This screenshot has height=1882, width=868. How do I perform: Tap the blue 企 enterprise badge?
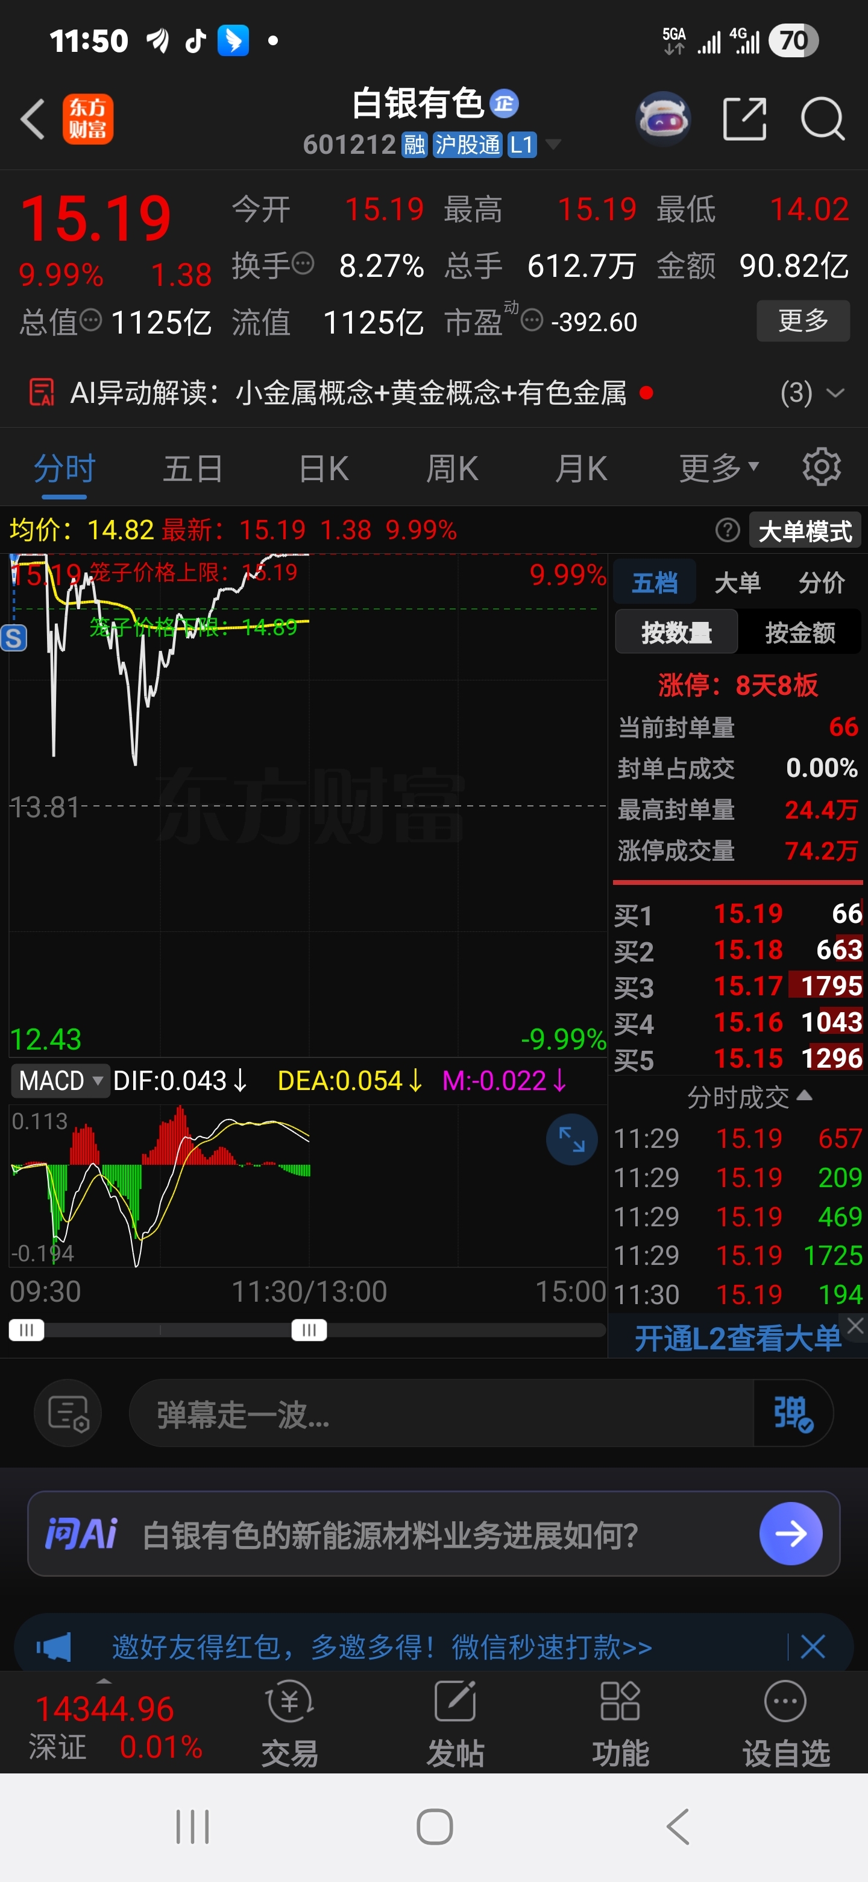[505, 104]
